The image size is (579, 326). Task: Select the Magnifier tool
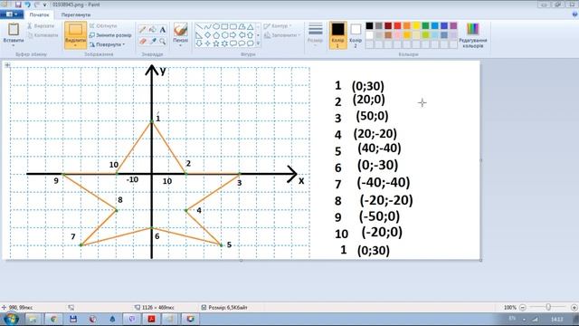(163, 41)
